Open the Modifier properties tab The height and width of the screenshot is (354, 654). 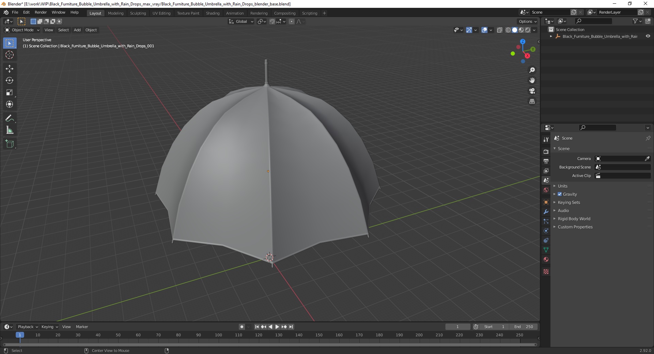[x=546, y=212]
